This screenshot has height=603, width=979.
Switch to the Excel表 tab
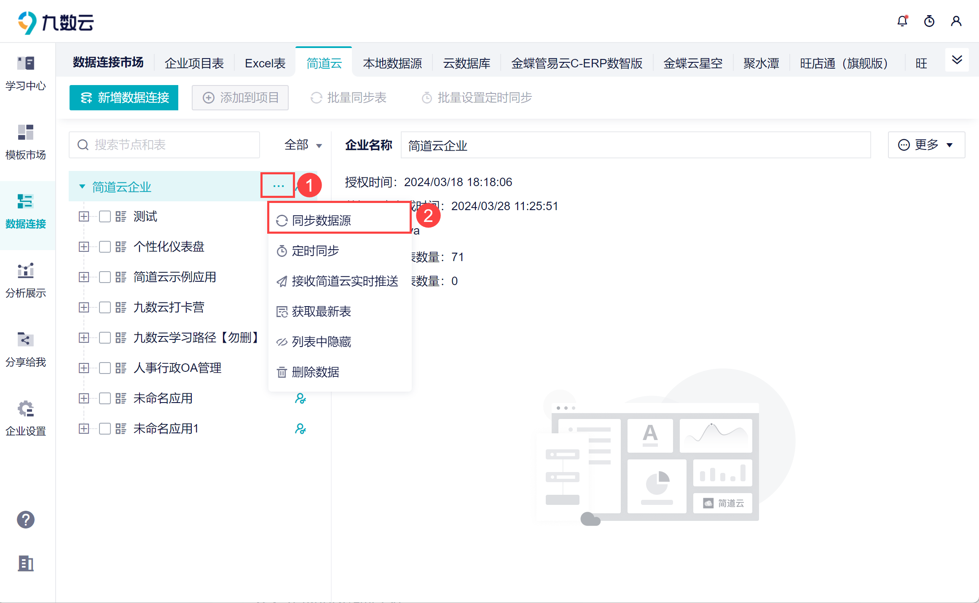tap(265, 63)
